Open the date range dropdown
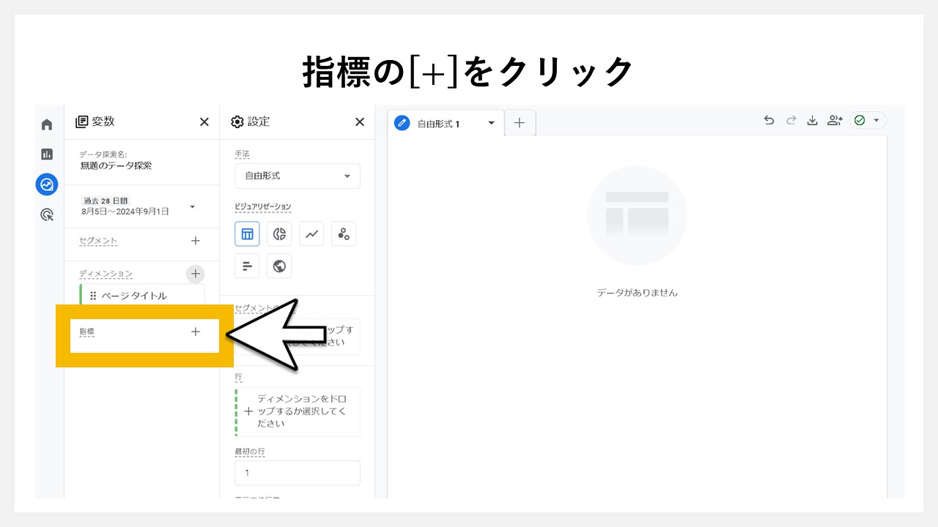Viewport: 938px width, 527px height. click(192, 206)
